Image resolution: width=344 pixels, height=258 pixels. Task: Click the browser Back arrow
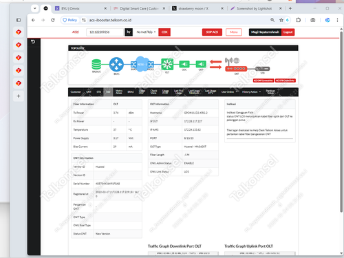[x=33, y=20]
